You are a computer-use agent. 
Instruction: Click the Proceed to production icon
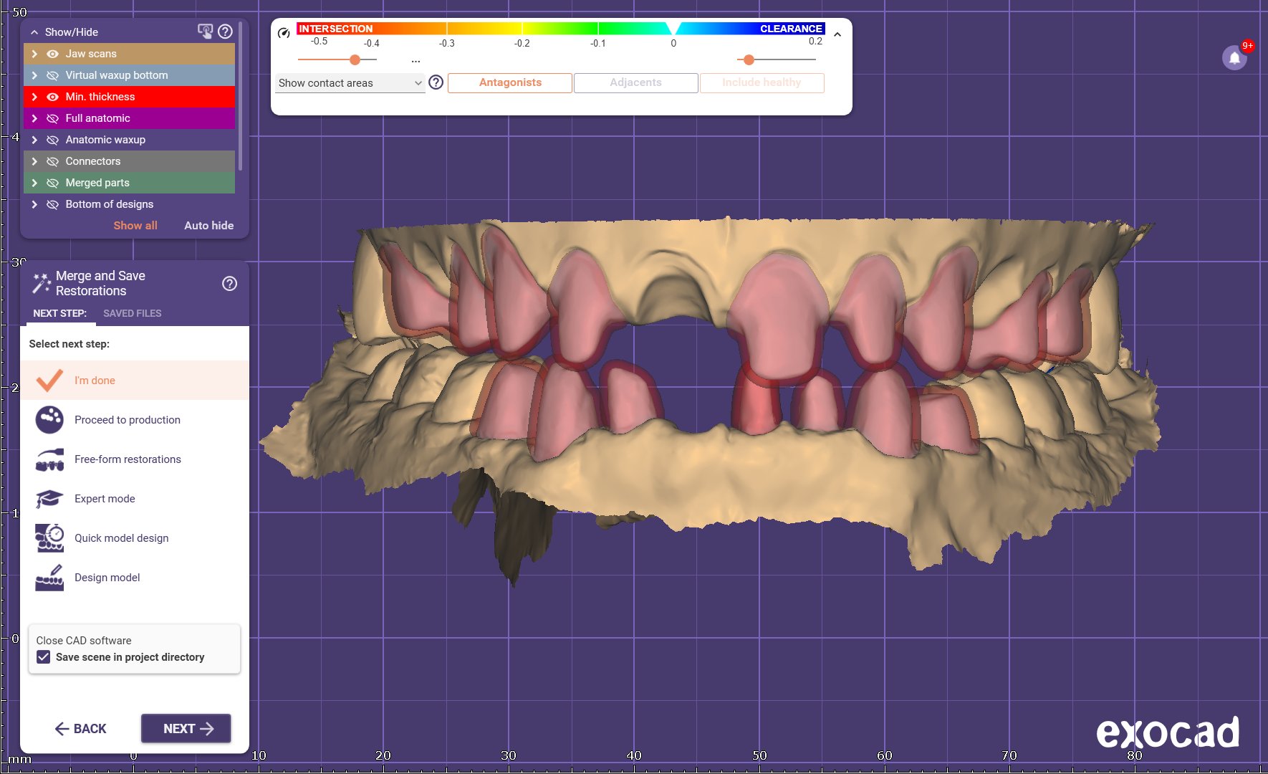(49, 420)
